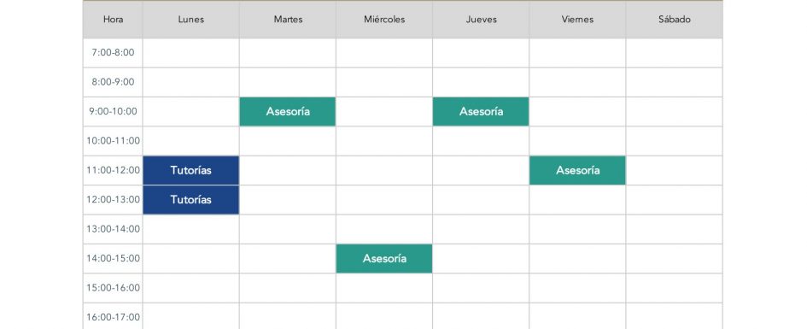Click the Jueves column header
807x329 pixels.
(x=481, y=20)
